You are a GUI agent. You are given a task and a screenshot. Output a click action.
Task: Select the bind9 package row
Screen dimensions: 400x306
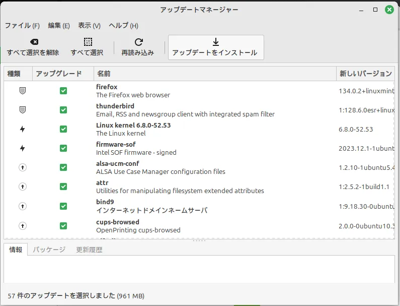pyautogui.click(x=201, y=206)
